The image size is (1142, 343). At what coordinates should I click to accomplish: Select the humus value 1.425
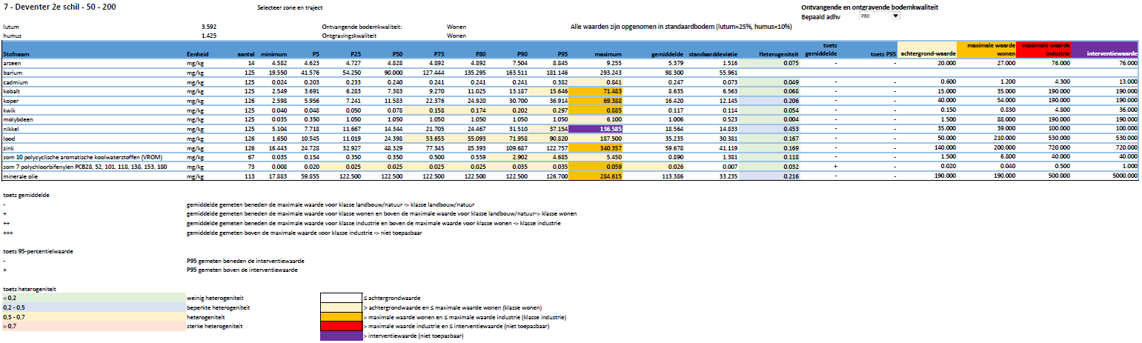[x=208, y=35]
